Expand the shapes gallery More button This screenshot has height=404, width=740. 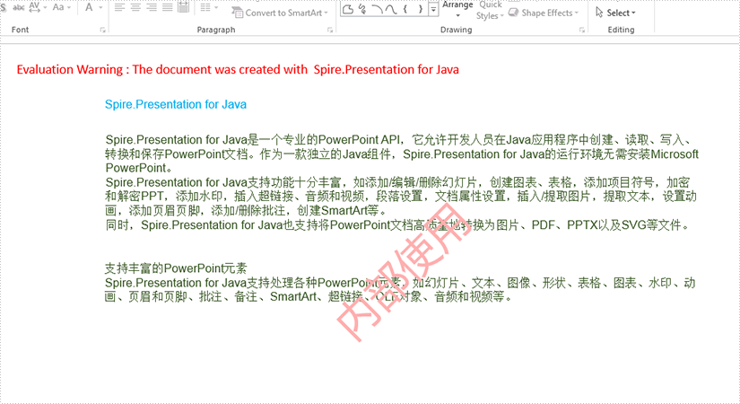[433, 9]
